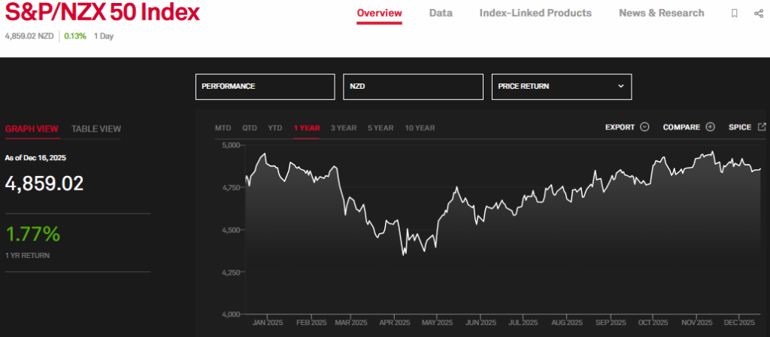Open the News & Research tab

coord(662,14)
